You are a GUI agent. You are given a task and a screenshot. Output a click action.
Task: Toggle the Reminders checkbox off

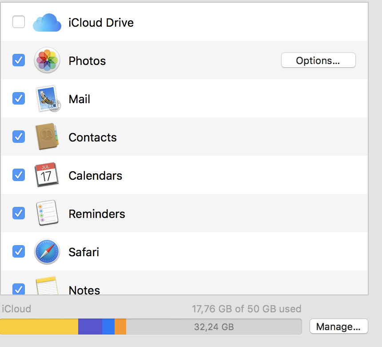point(19,214)
